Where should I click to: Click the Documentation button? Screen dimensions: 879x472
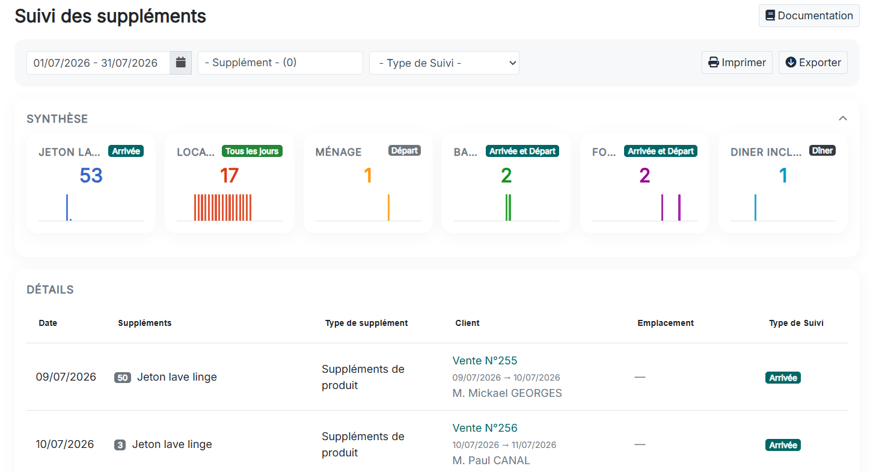click(x=809, y=16)
